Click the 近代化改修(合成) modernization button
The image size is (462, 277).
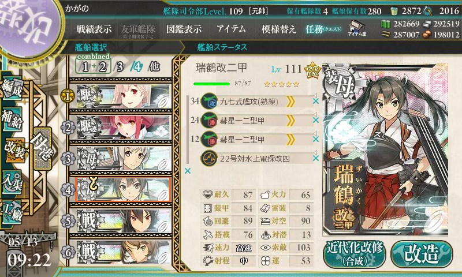tap(355, 254)
